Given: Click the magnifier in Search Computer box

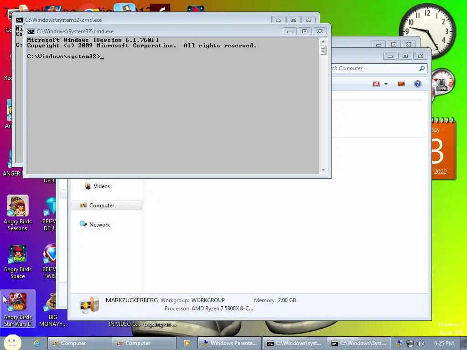Looking at the screenshot, I should coord(422,68).
